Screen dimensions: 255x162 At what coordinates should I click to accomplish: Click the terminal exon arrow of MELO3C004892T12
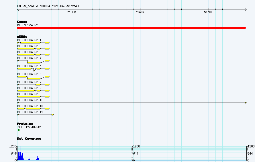246,103
